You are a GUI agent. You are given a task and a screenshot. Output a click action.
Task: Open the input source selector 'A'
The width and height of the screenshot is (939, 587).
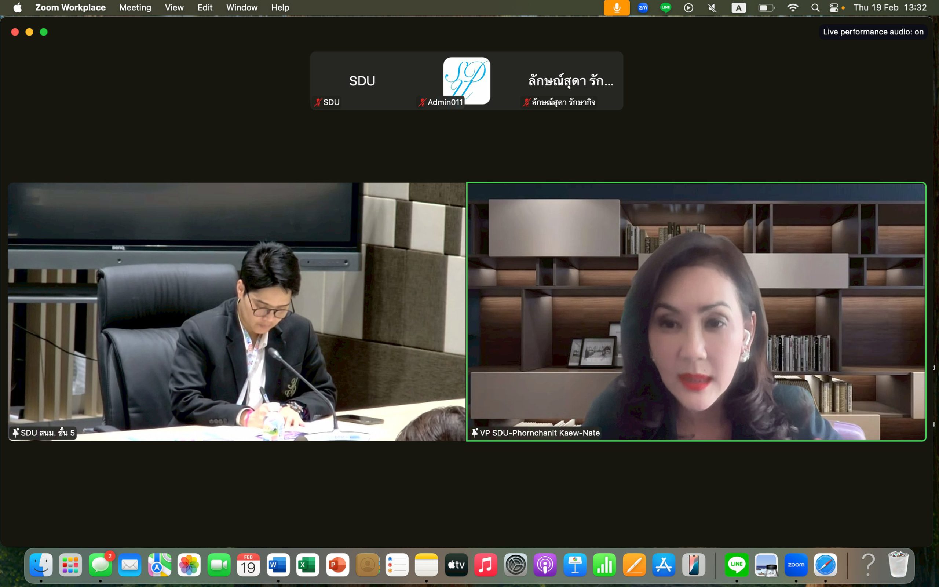point(738,8)
